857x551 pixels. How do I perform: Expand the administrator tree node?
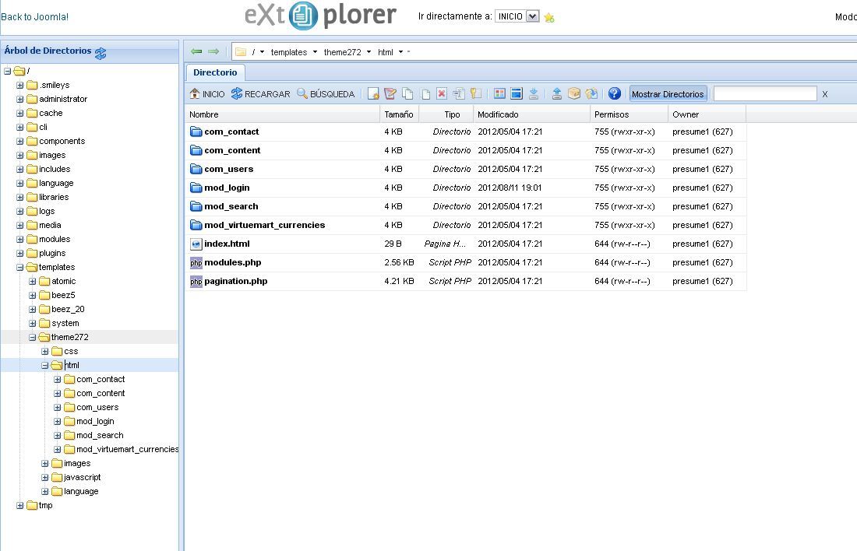pos(19,100)
